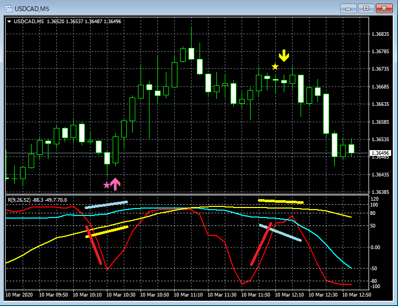Select the thick yellow trendline near 12:10 in indicator
The width and height of the screenshot is (398, 306).
coord(281,201)
